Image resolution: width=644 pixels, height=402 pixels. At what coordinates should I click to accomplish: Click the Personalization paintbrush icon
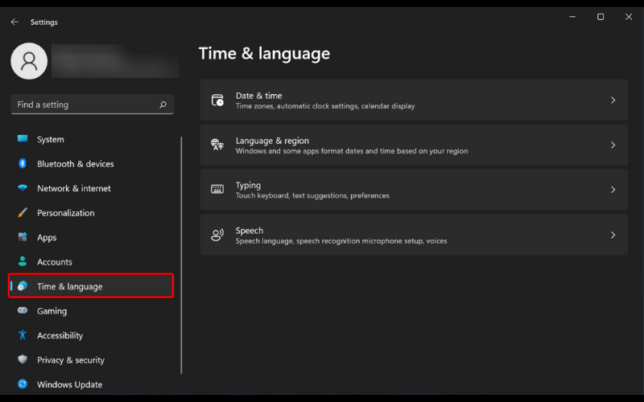[23, 213]
